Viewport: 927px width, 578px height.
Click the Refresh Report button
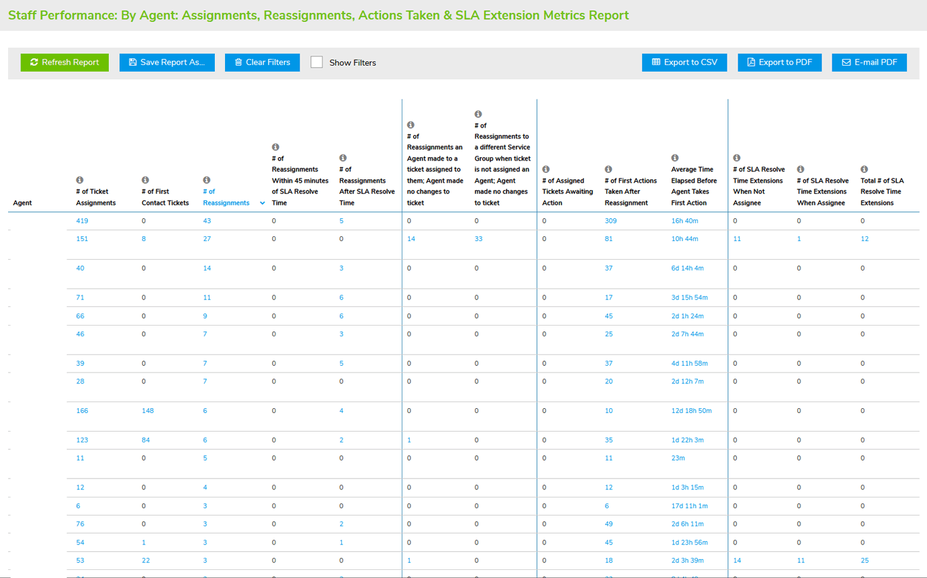(x=64, y=62)
